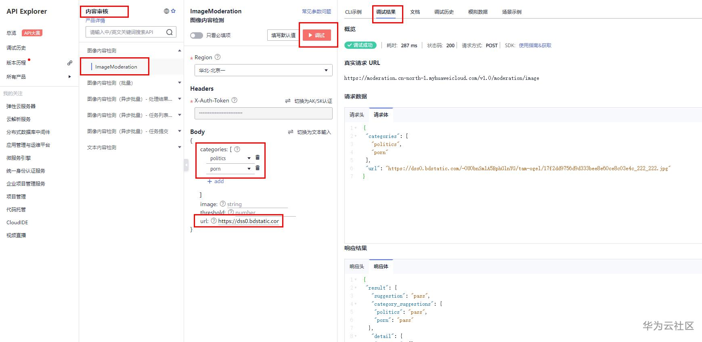702x342 pixels.
Task: Delete the porn category with trash icon
Action: (258, 168)
